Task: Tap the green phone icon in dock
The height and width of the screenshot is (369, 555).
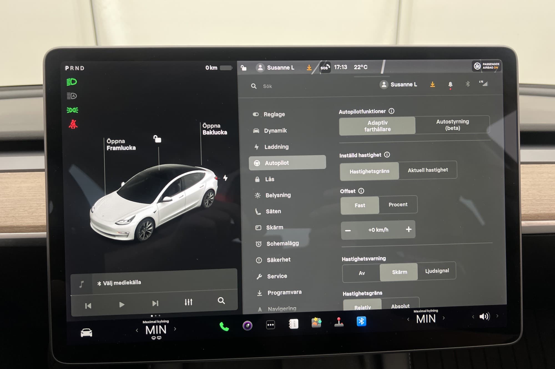Action: click(x=224, y=327)
